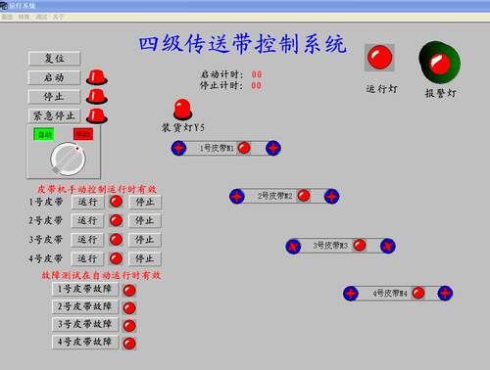Click the 装货灯Y5 loading beacon lamp
The width and height of the screenshot is (490, 370).
pos(182,110)
